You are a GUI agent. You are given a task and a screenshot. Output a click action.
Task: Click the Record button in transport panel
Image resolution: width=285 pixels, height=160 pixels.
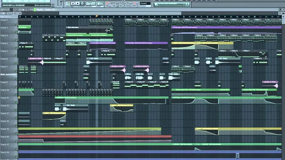[82, 4]
